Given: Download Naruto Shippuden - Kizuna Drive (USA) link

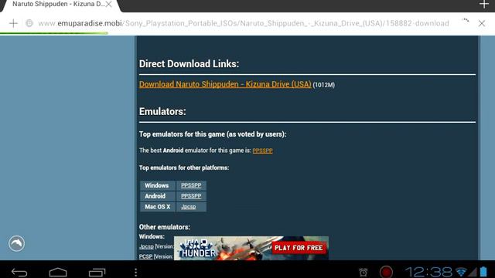Looking at the screenshot, I should tap(225, 84).
